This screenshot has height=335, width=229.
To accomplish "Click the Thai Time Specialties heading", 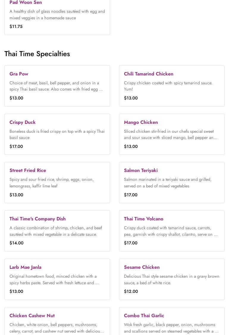I will coord(37,54).
